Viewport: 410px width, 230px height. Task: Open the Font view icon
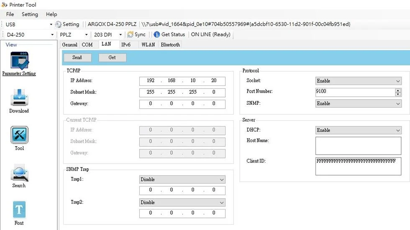[x=19, y=209]
